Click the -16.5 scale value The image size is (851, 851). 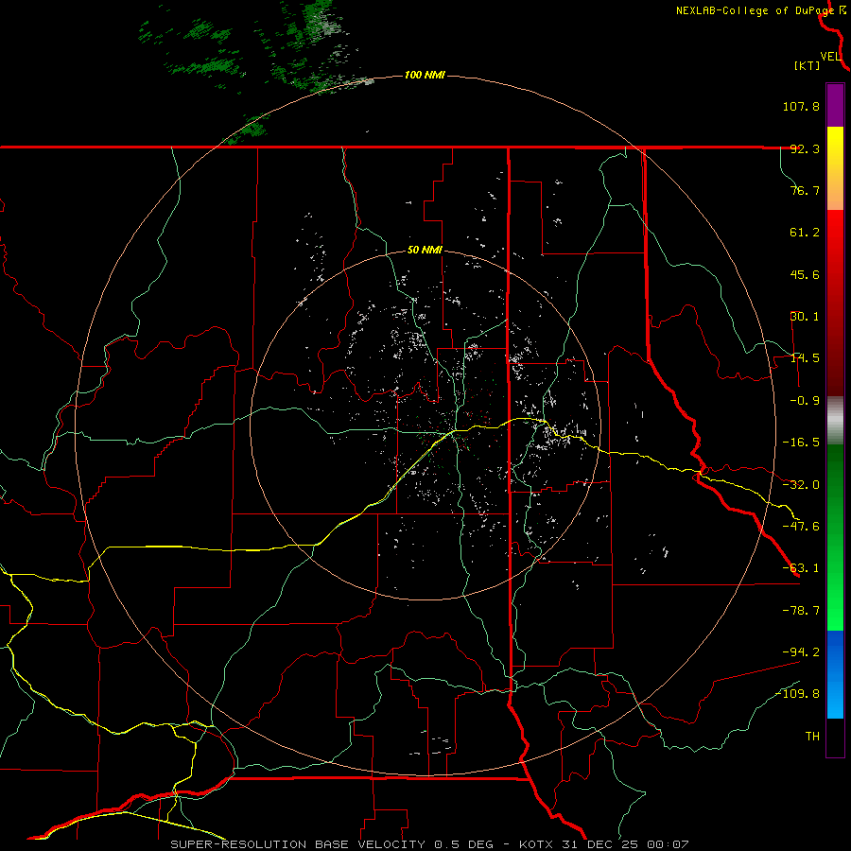(801, 443)
